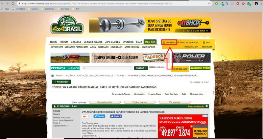Open the Avalie Este Tópico dropdown
The height and width of the screenshot is (139, 263).
pos(173,94)
